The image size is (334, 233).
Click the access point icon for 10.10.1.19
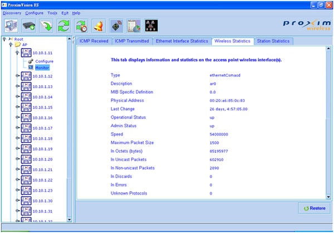[26, 149]
